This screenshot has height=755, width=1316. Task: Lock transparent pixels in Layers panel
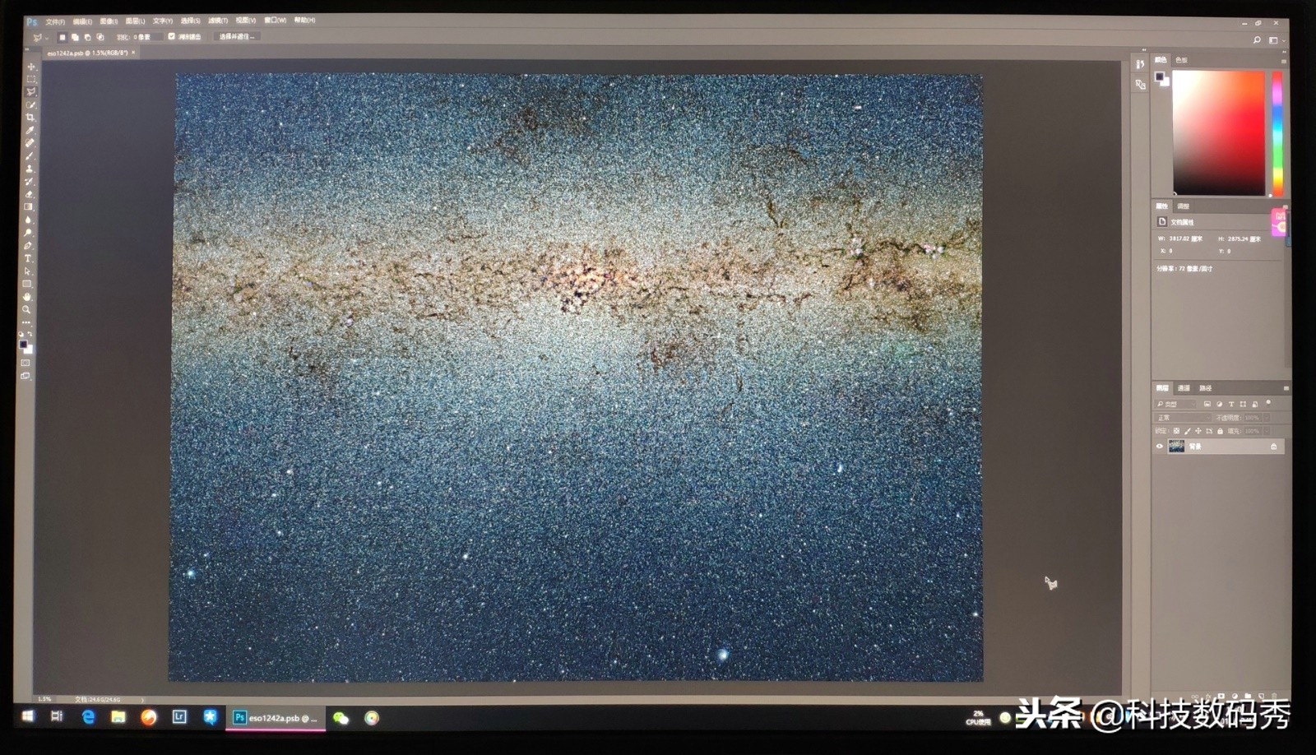point(1176,431)
